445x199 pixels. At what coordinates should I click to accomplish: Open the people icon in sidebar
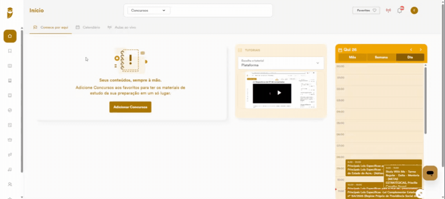pos(10,184)
